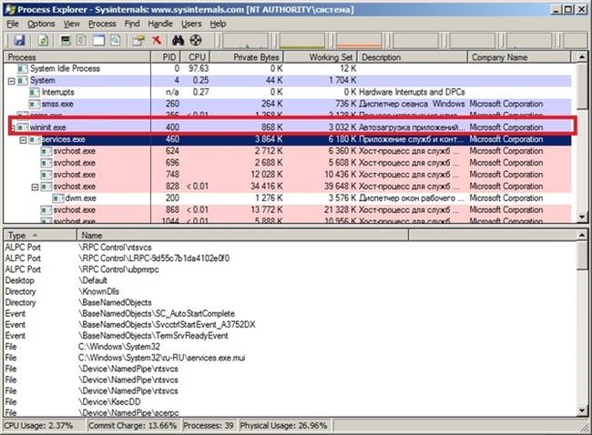
Task: Sort handles by Type column header
Action: (x=40, y=236)
